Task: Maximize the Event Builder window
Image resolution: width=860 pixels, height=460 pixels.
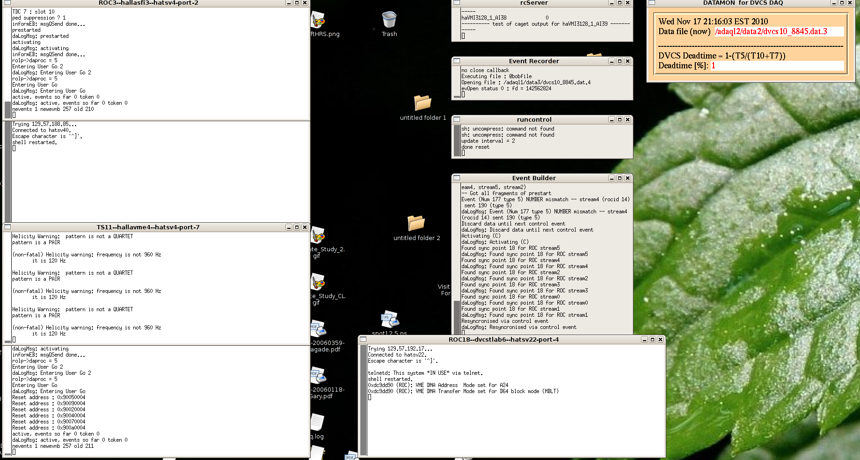Action: tap(619, 178)
